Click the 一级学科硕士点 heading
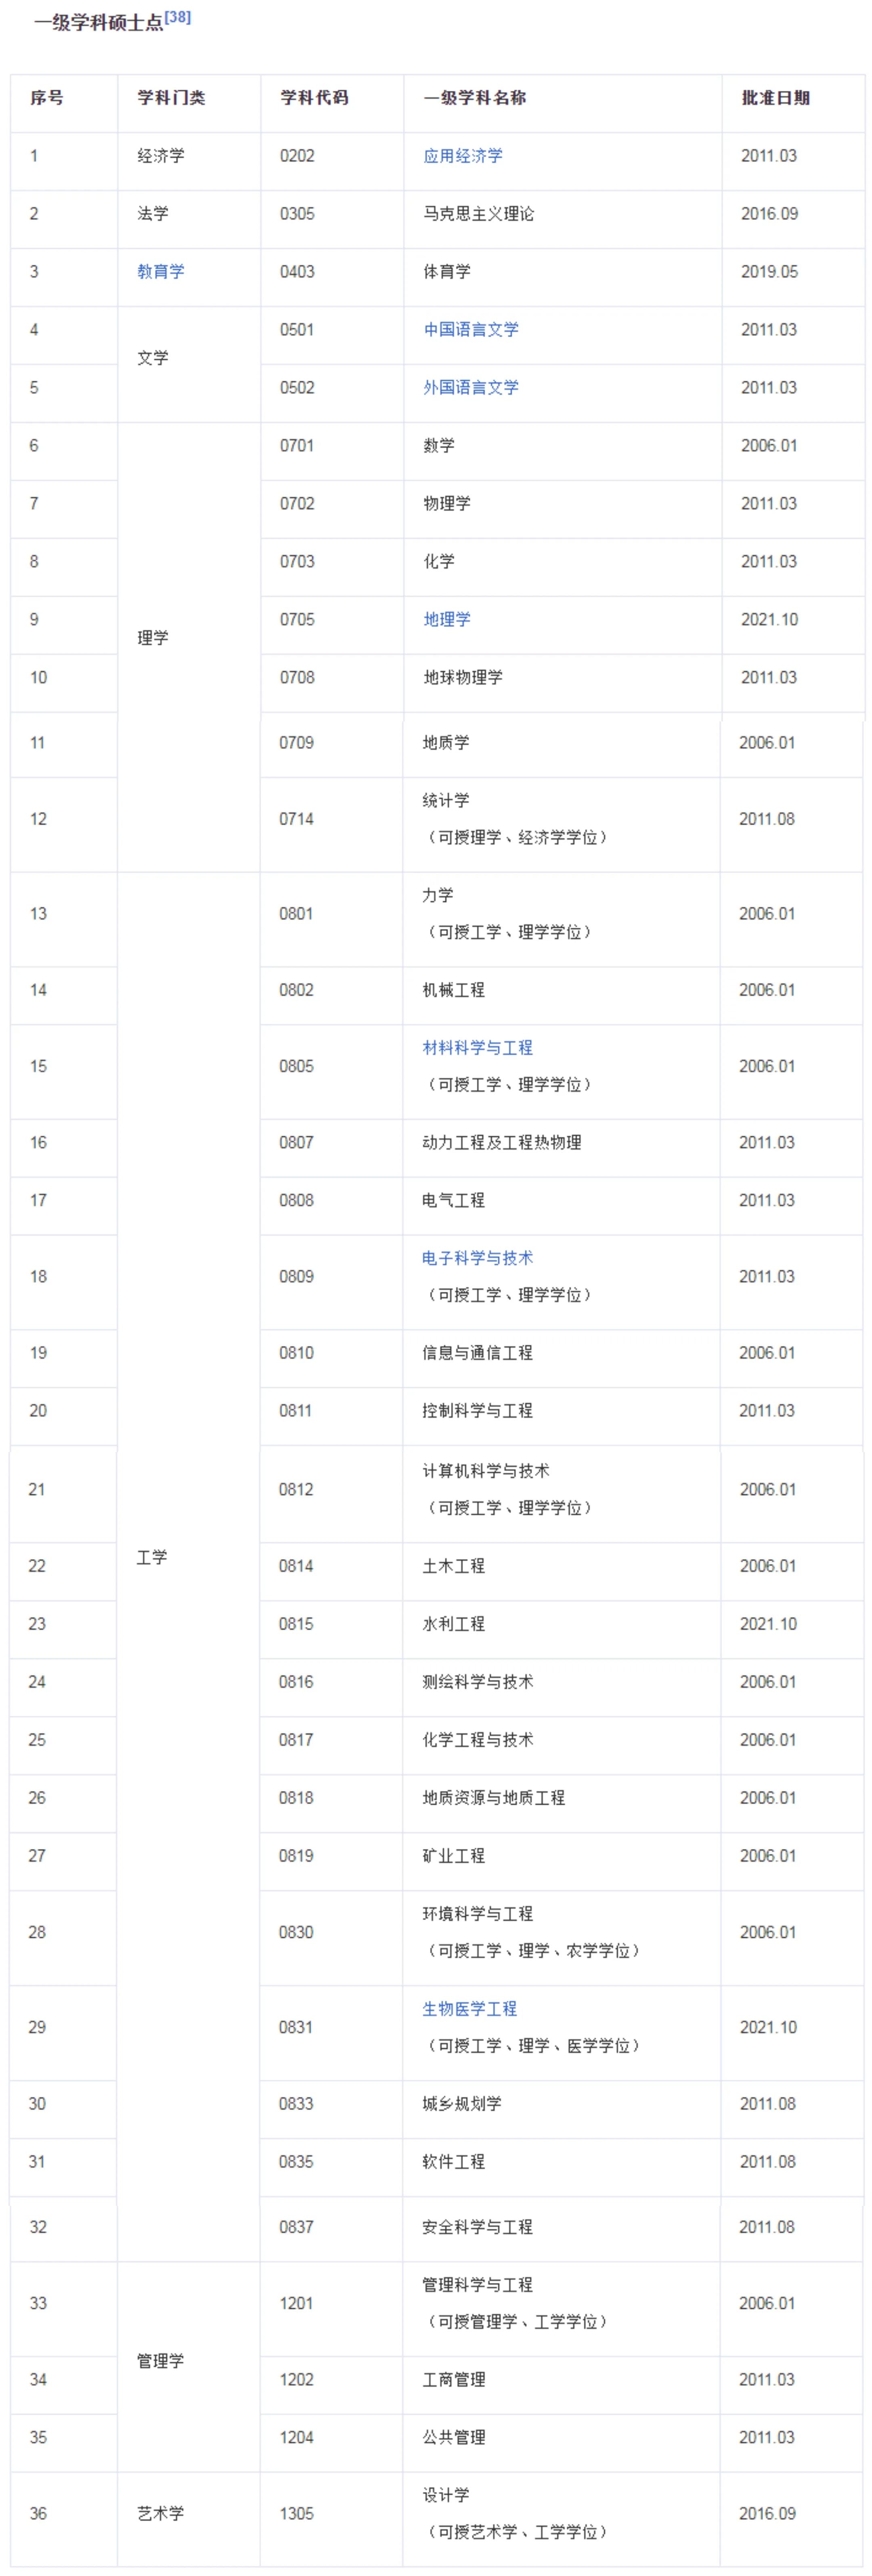Viewport: 872px width, 2576px height. pos(98,22)
